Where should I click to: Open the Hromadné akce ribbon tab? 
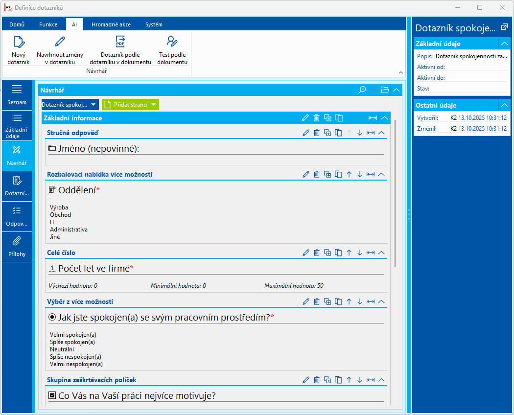[x=111, y=24]
